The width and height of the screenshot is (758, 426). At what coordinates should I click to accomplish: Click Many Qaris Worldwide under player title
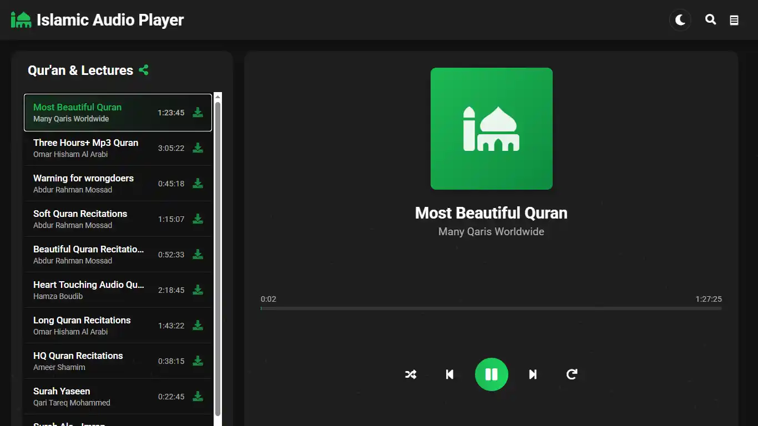[x=492, y=232]
